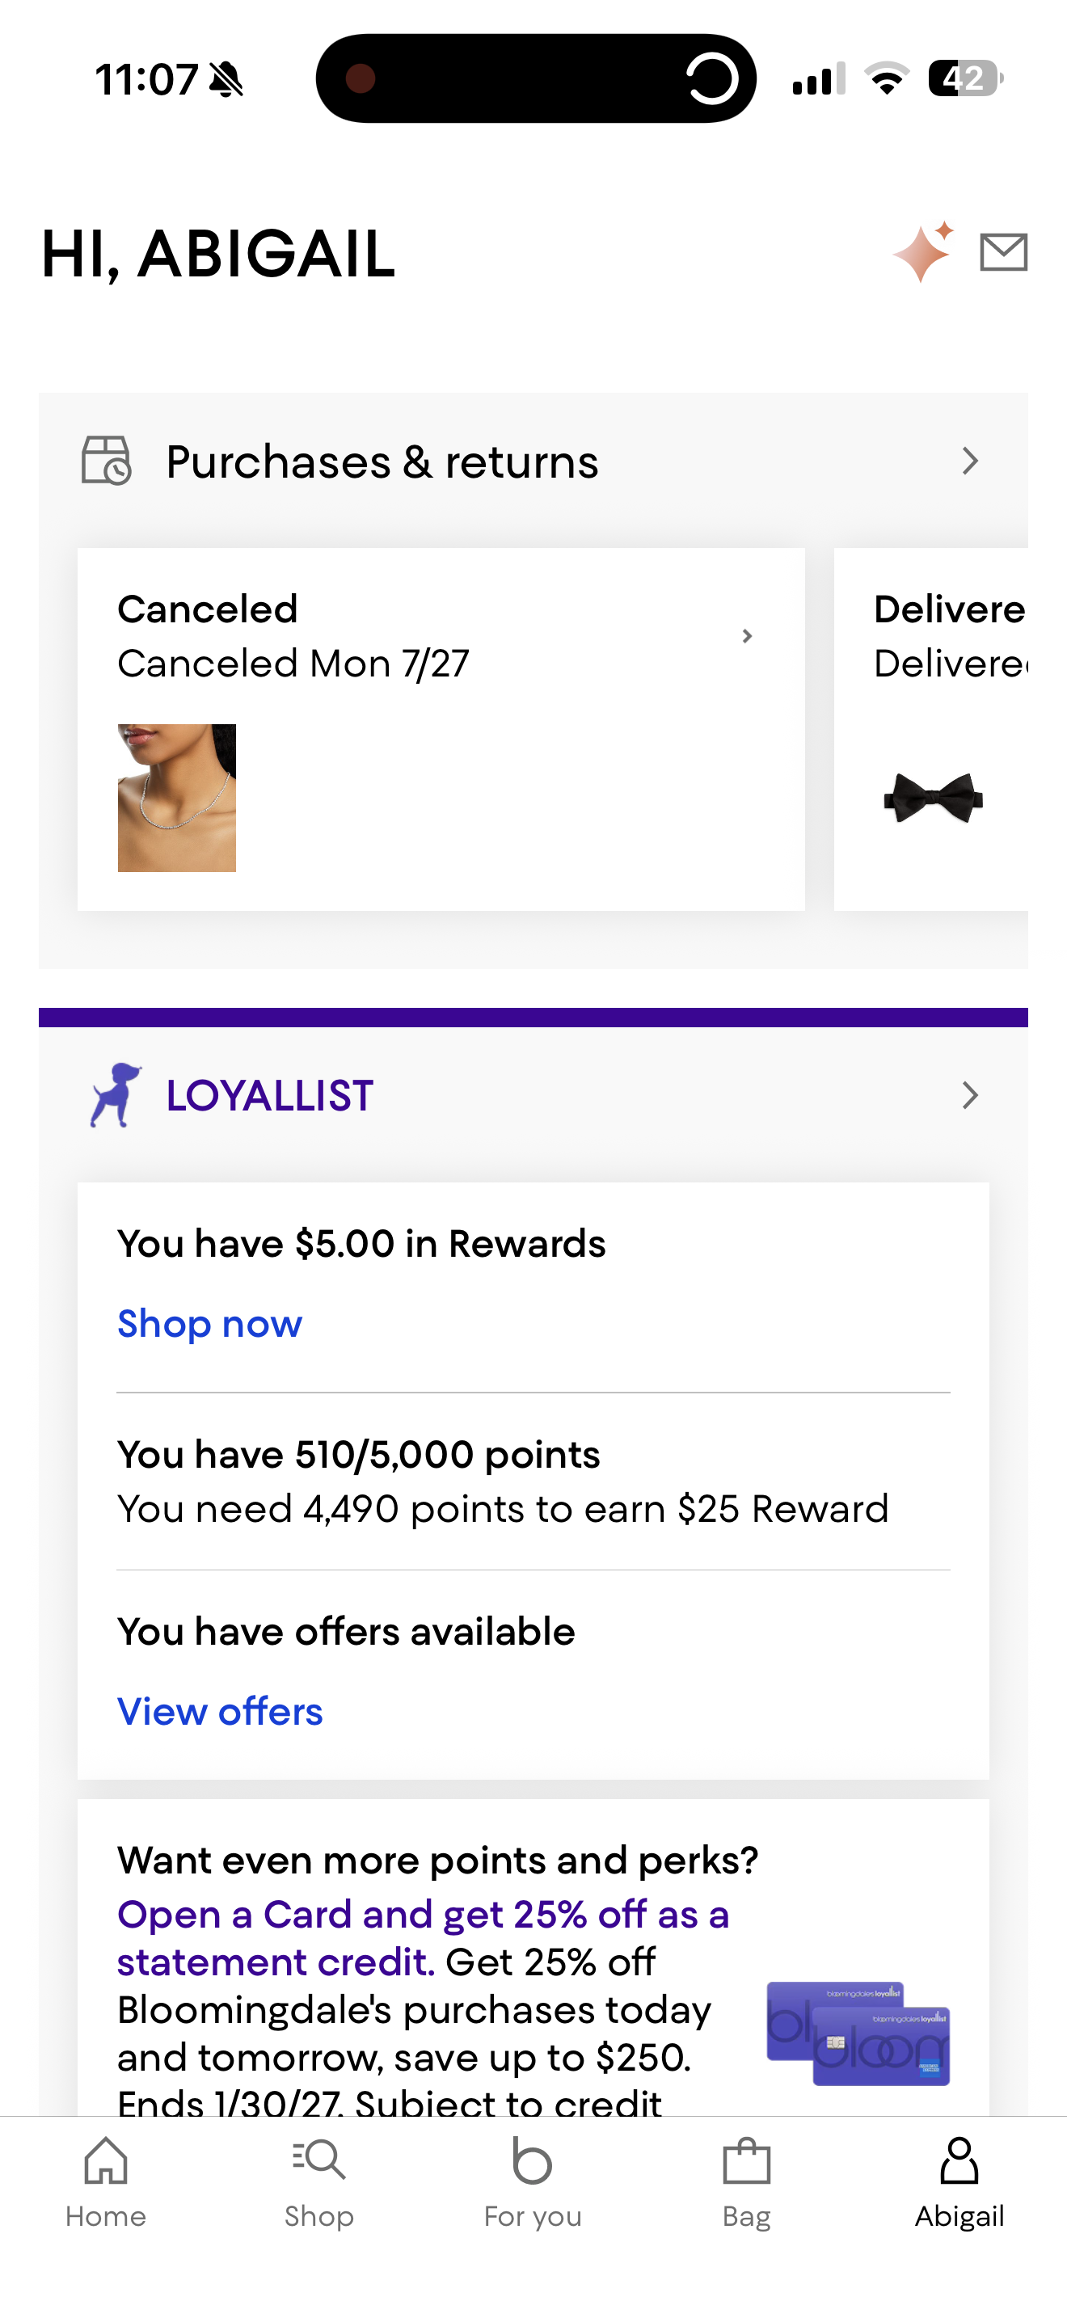Screen dimensions: 1067x2318
Task: Click the View offers link
Action: pos(220,1712)
